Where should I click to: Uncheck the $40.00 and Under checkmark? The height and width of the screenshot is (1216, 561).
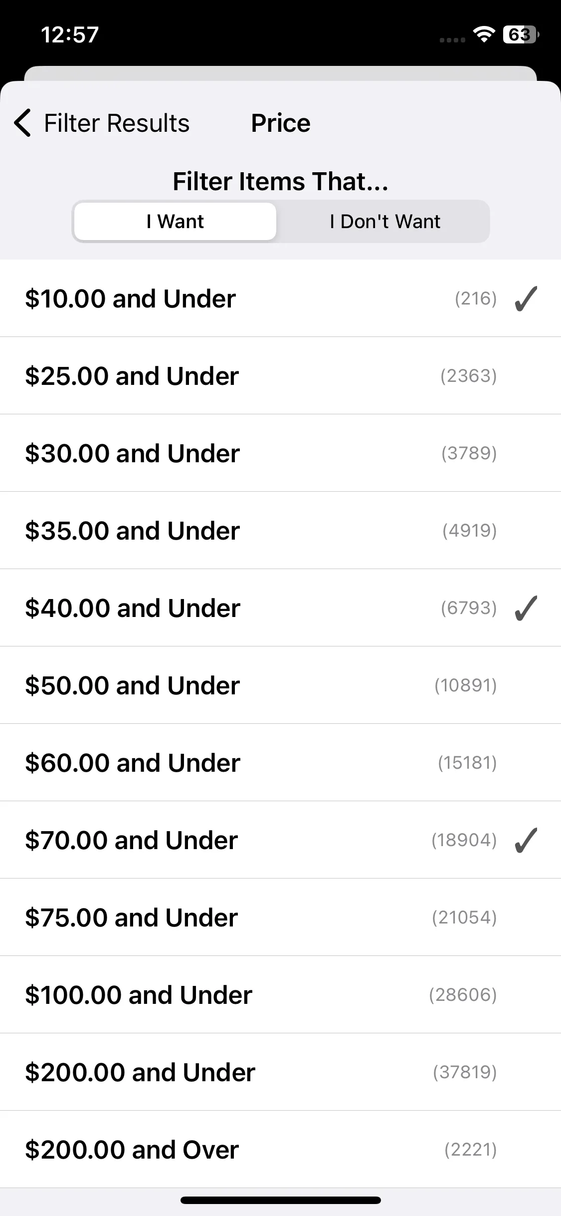point(526,608)
